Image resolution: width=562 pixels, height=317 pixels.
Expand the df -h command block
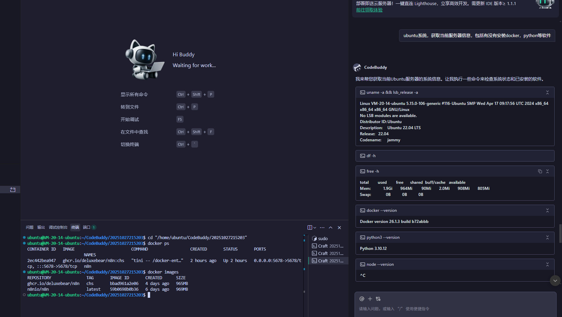coord(455,156)
